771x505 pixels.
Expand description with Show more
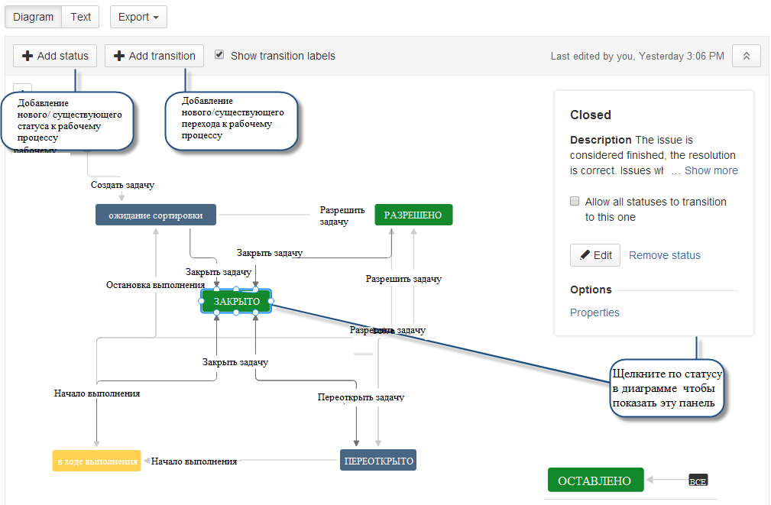(x=711, y=170)
